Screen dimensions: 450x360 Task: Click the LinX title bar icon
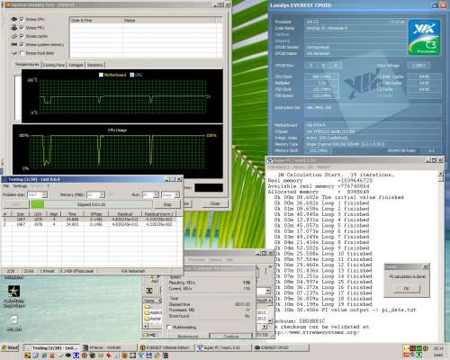[4, 179]
